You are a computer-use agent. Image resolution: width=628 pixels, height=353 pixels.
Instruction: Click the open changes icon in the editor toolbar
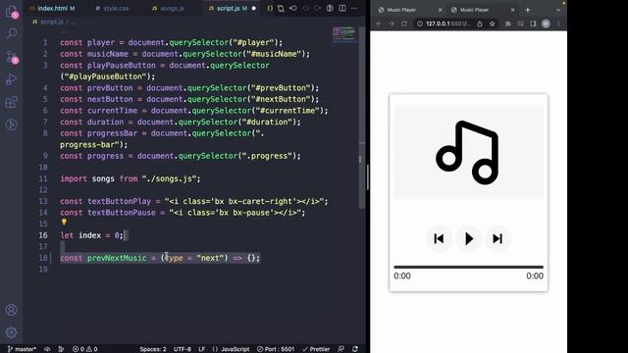[x=293, y=8]
